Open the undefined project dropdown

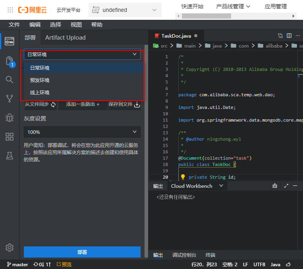tap(125, 10)
